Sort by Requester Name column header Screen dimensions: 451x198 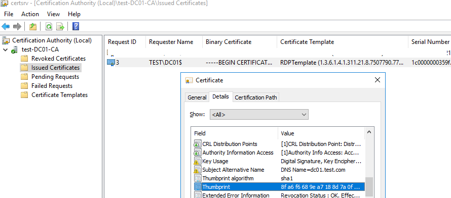pyautogui.click(x=174, y=42)
